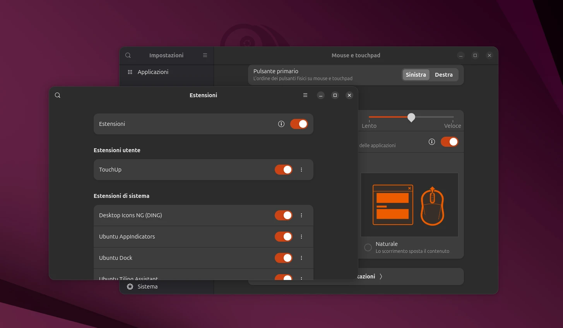Open options menu for Ubuntu Dock
This screenshot has width=563, height=328.
(301, 258)
